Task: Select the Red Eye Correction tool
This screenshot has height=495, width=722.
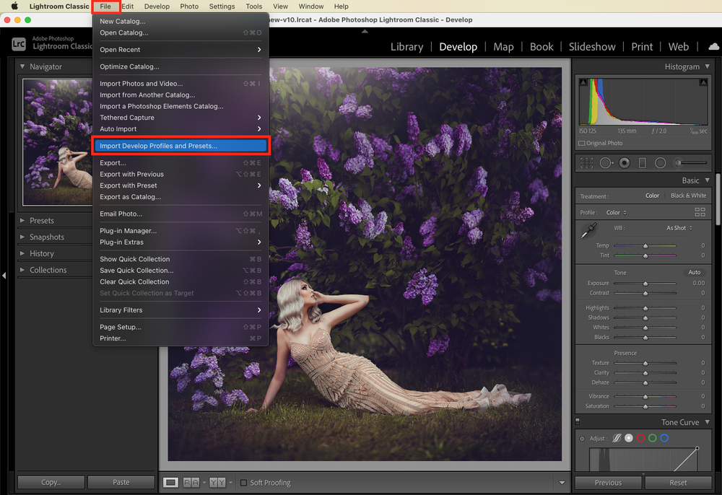Action: tap(625, 163)
